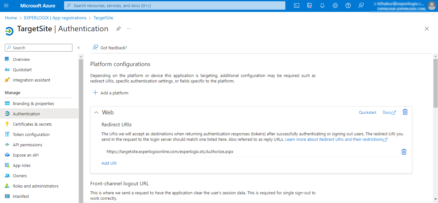The width and height of the screenshot is (438, 203).
Task: Click the main content vertical scrollbar
Action: pyautogui.click(x=435, y=83)
